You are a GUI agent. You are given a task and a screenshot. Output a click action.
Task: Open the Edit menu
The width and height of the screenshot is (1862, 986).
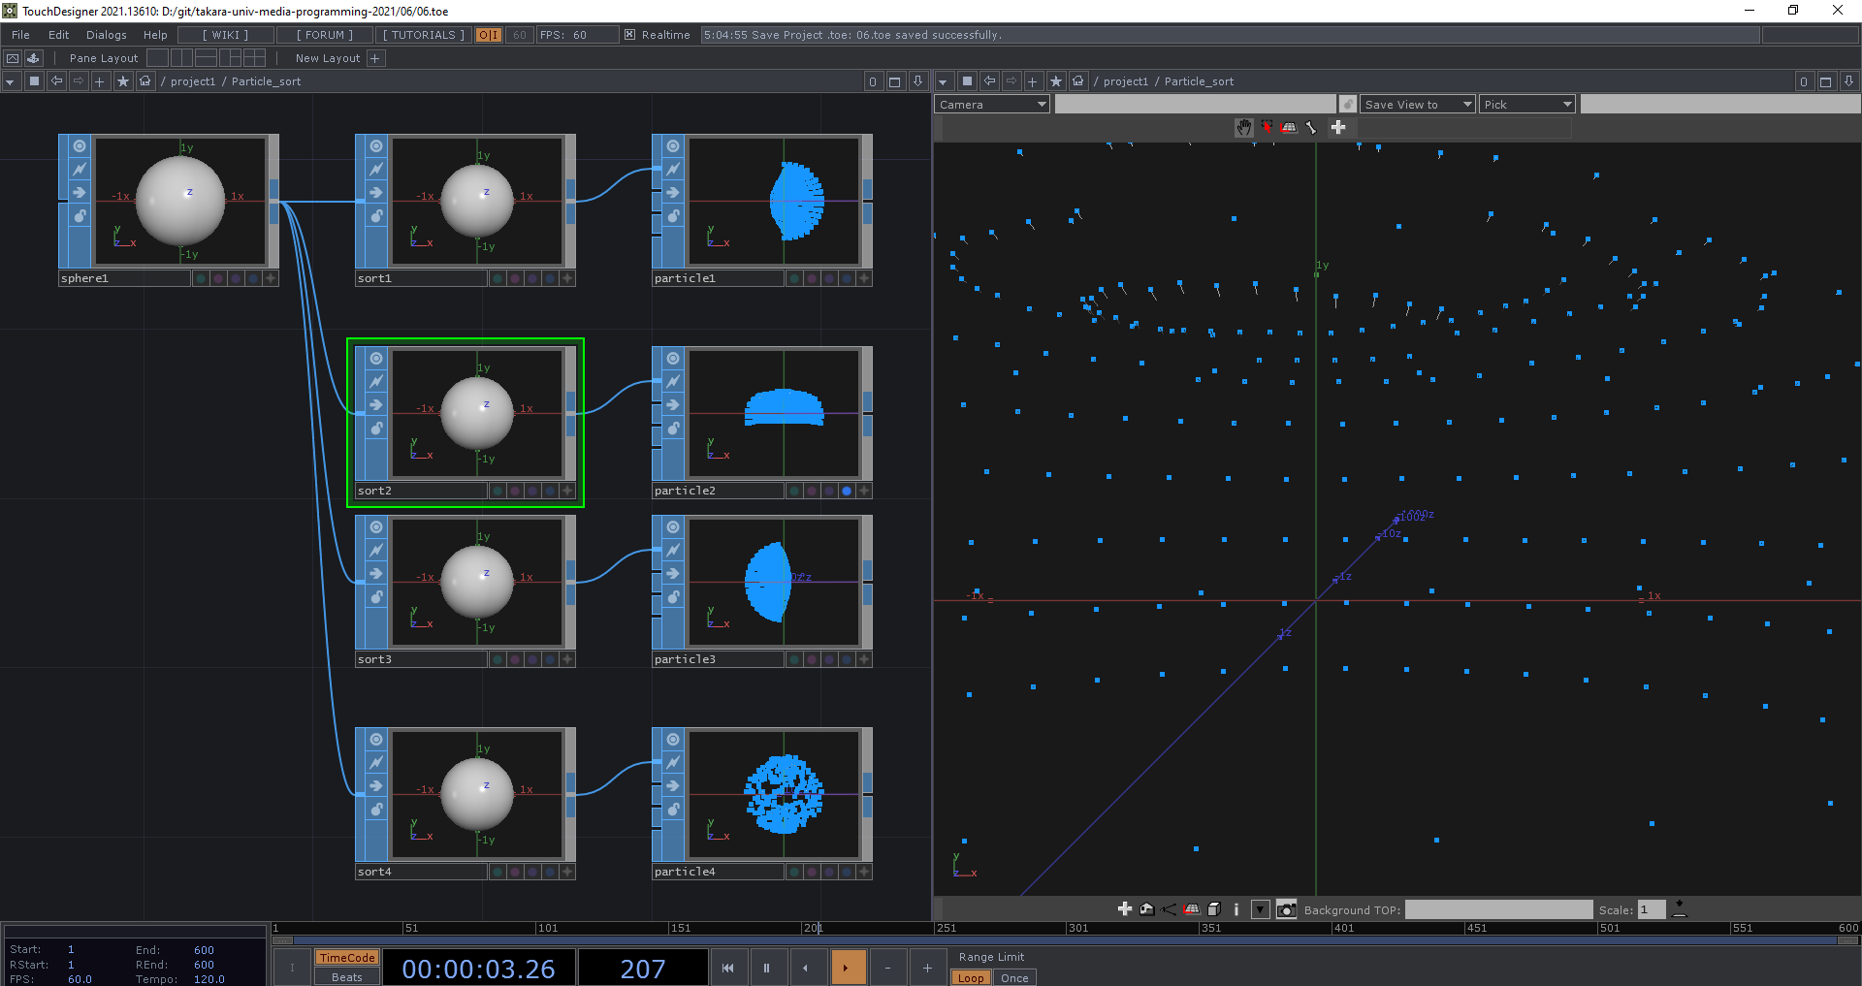coord(58,35)
